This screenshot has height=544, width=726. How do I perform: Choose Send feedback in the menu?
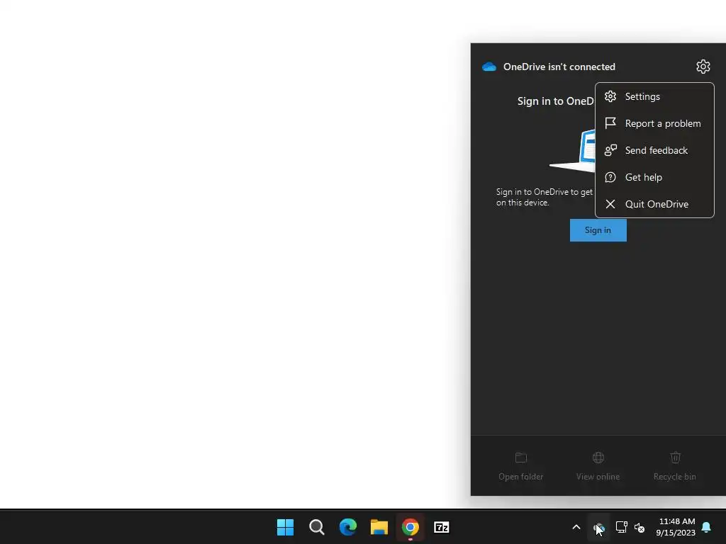coord(654,150)
